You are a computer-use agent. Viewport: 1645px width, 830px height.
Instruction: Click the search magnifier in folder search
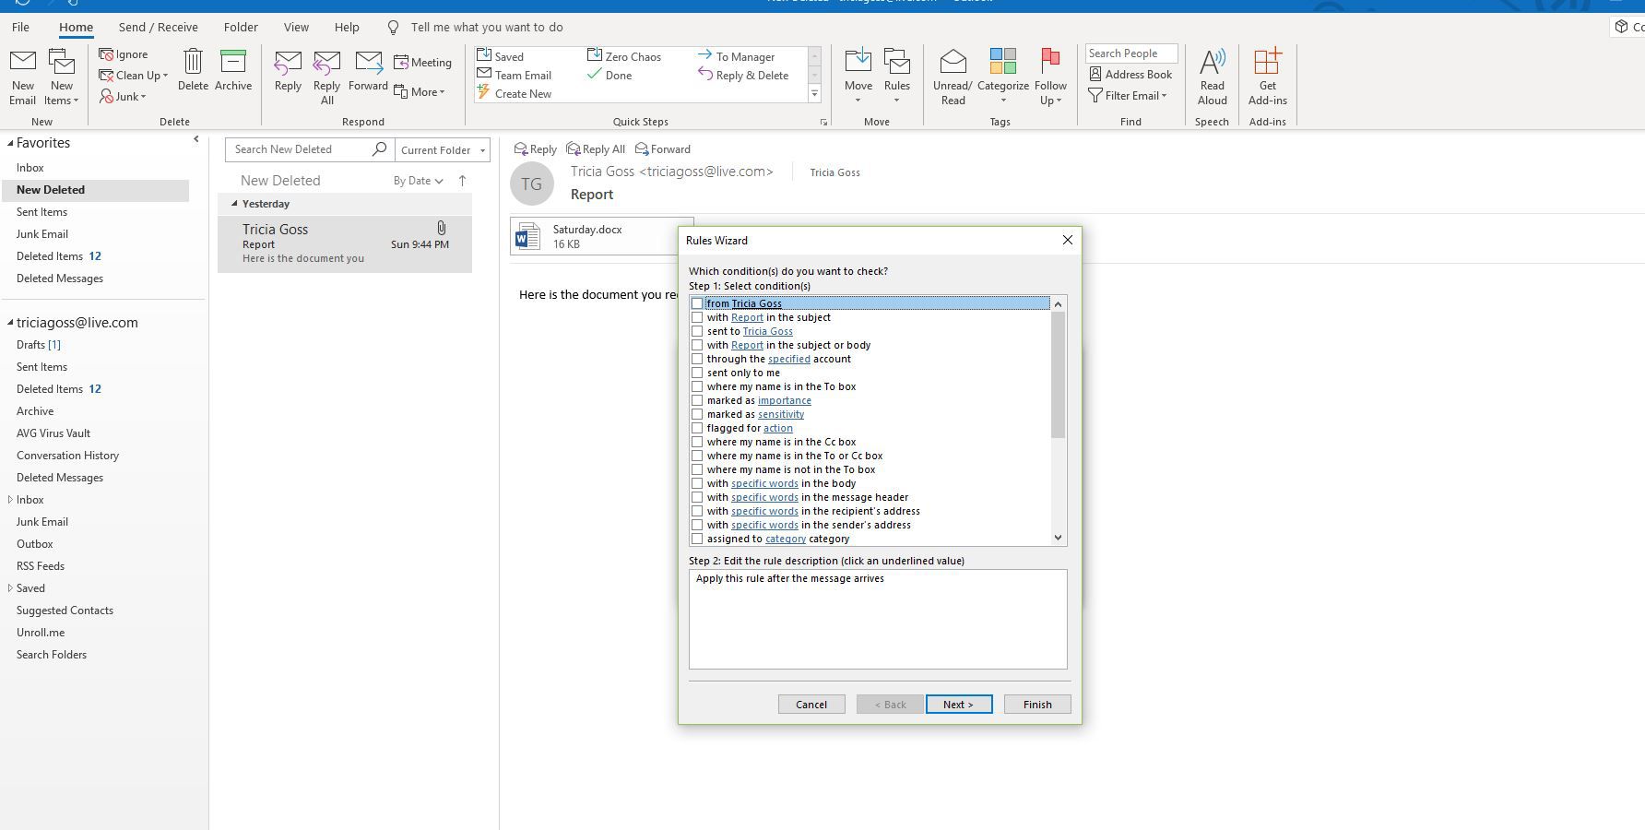tap(379, 148)
